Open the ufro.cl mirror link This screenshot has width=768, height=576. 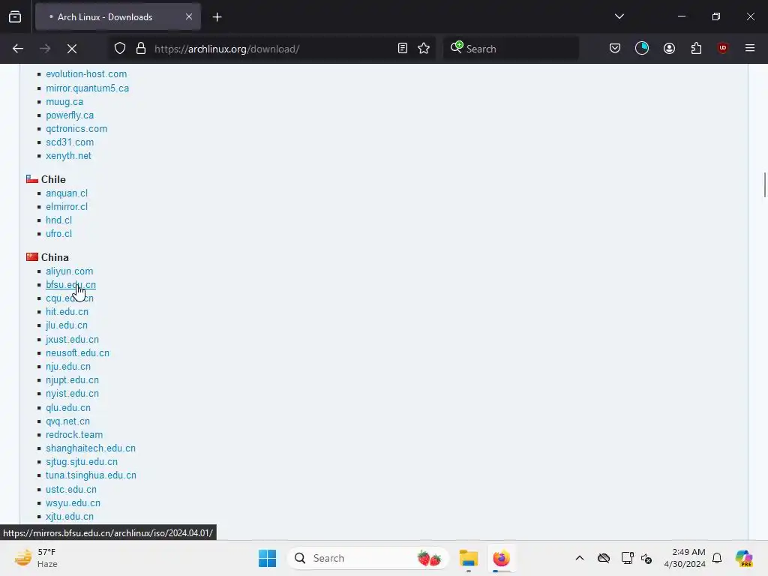58,234
